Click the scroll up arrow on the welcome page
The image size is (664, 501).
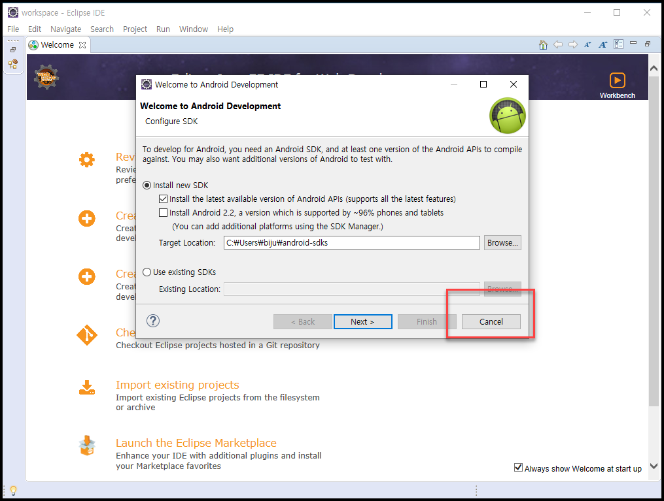654,68
